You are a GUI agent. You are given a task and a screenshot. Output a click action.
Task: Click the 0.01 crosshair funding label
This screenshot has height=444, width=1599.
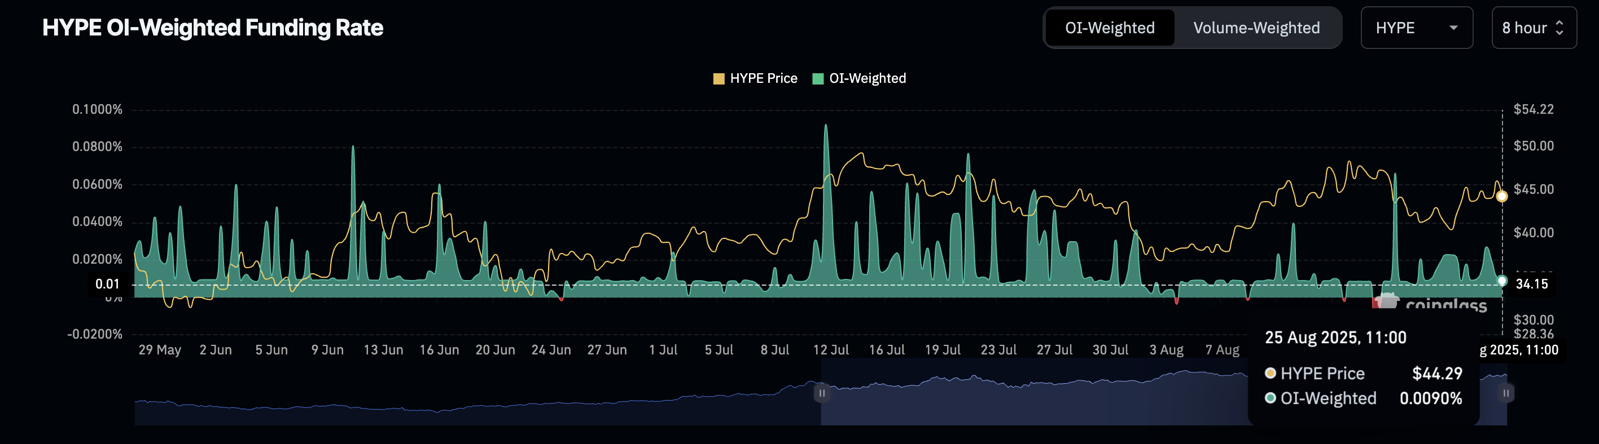[107, 284]
